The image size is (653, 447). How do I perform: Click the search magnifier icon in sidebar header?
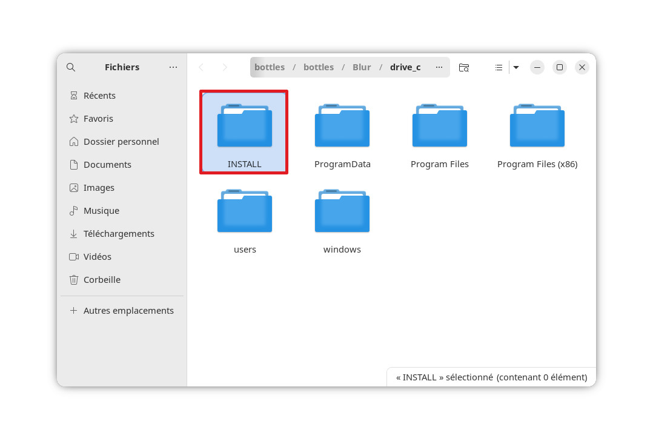[71, 67]
